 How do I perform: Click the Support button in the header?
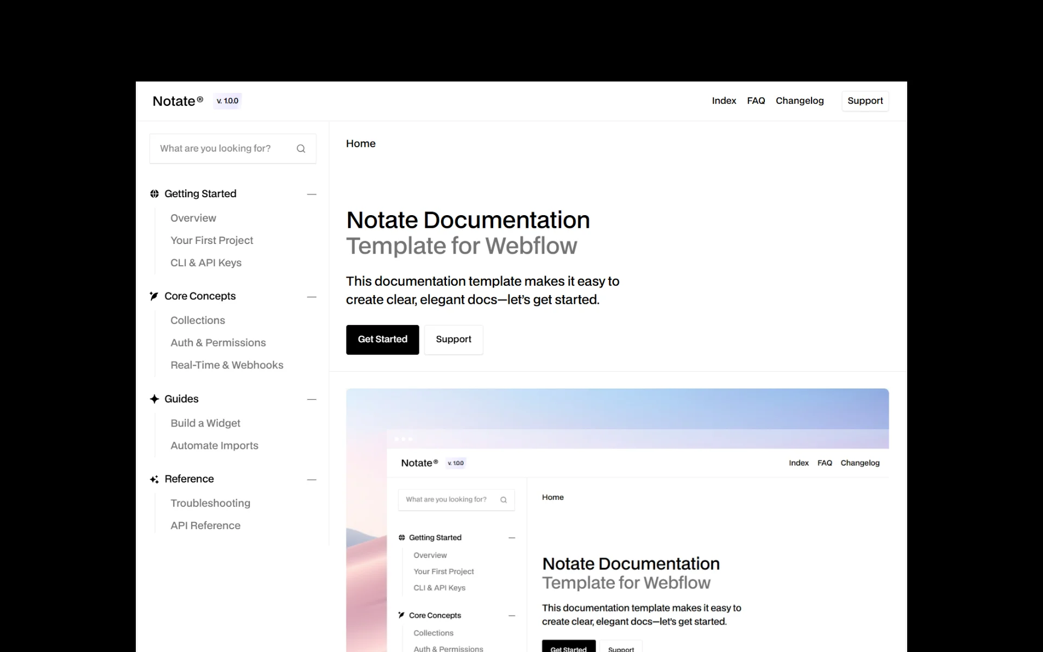pos(865,101)
